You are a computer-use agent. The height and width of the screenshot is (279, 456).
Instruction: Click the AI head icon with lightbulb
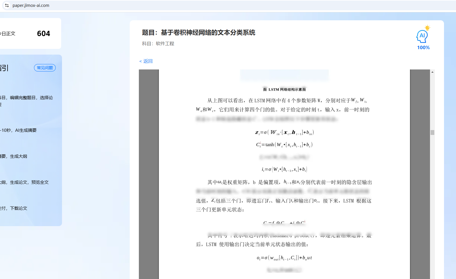pos(423,34)
